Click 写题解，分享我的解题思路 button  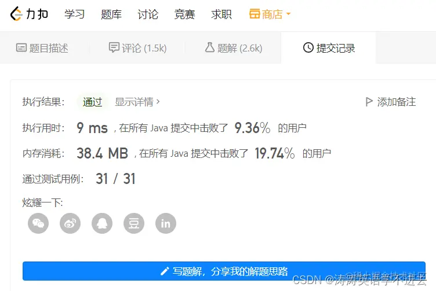224,271
